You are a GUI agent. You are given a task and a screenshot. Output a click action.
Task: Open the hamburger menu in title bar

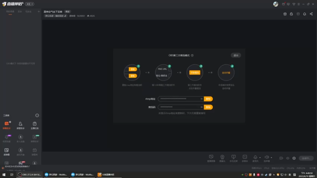299,4
